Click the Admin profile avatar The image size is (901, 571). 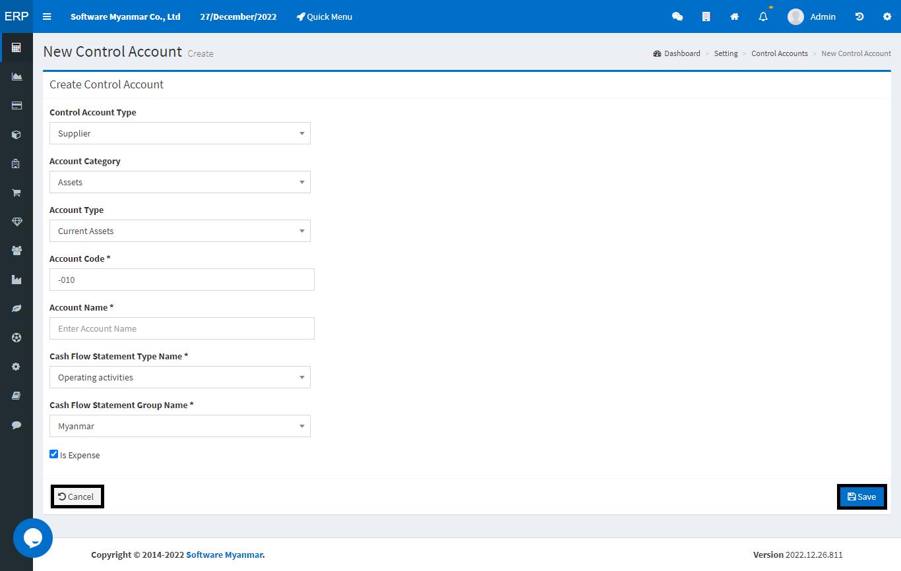click(x=795, y=16)
